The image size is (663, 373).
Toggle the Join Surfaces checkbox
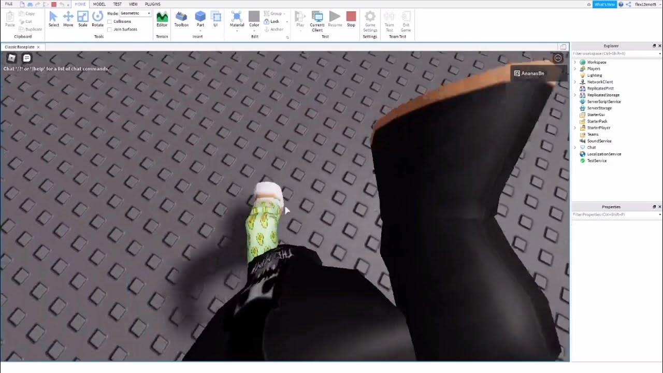click(x=109, y=29)
